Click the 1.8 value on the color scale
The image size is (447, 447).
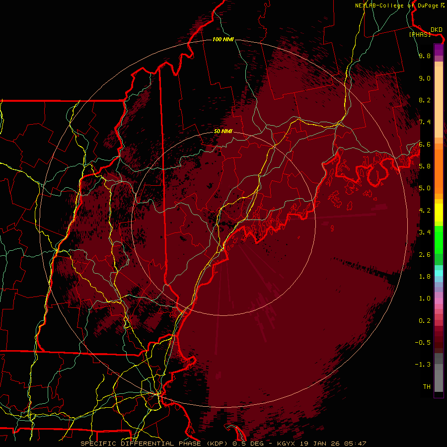click(425, 277)
